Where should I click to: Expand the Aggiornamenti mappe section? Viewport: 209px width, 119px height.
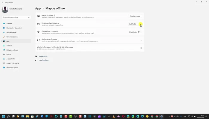pos(141,40)
